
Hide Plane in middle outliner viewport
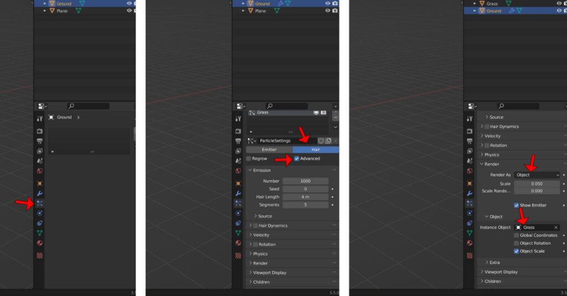(x=328, y=10)
